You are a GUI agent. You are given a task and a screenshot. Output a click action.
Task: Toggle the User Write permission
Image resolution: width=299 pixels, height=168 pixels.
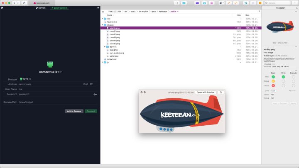coord(283,77)
